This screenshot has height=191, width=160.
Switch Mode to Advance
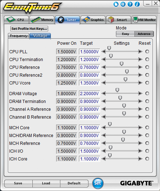pyautogui.click(x=144, y=34)
